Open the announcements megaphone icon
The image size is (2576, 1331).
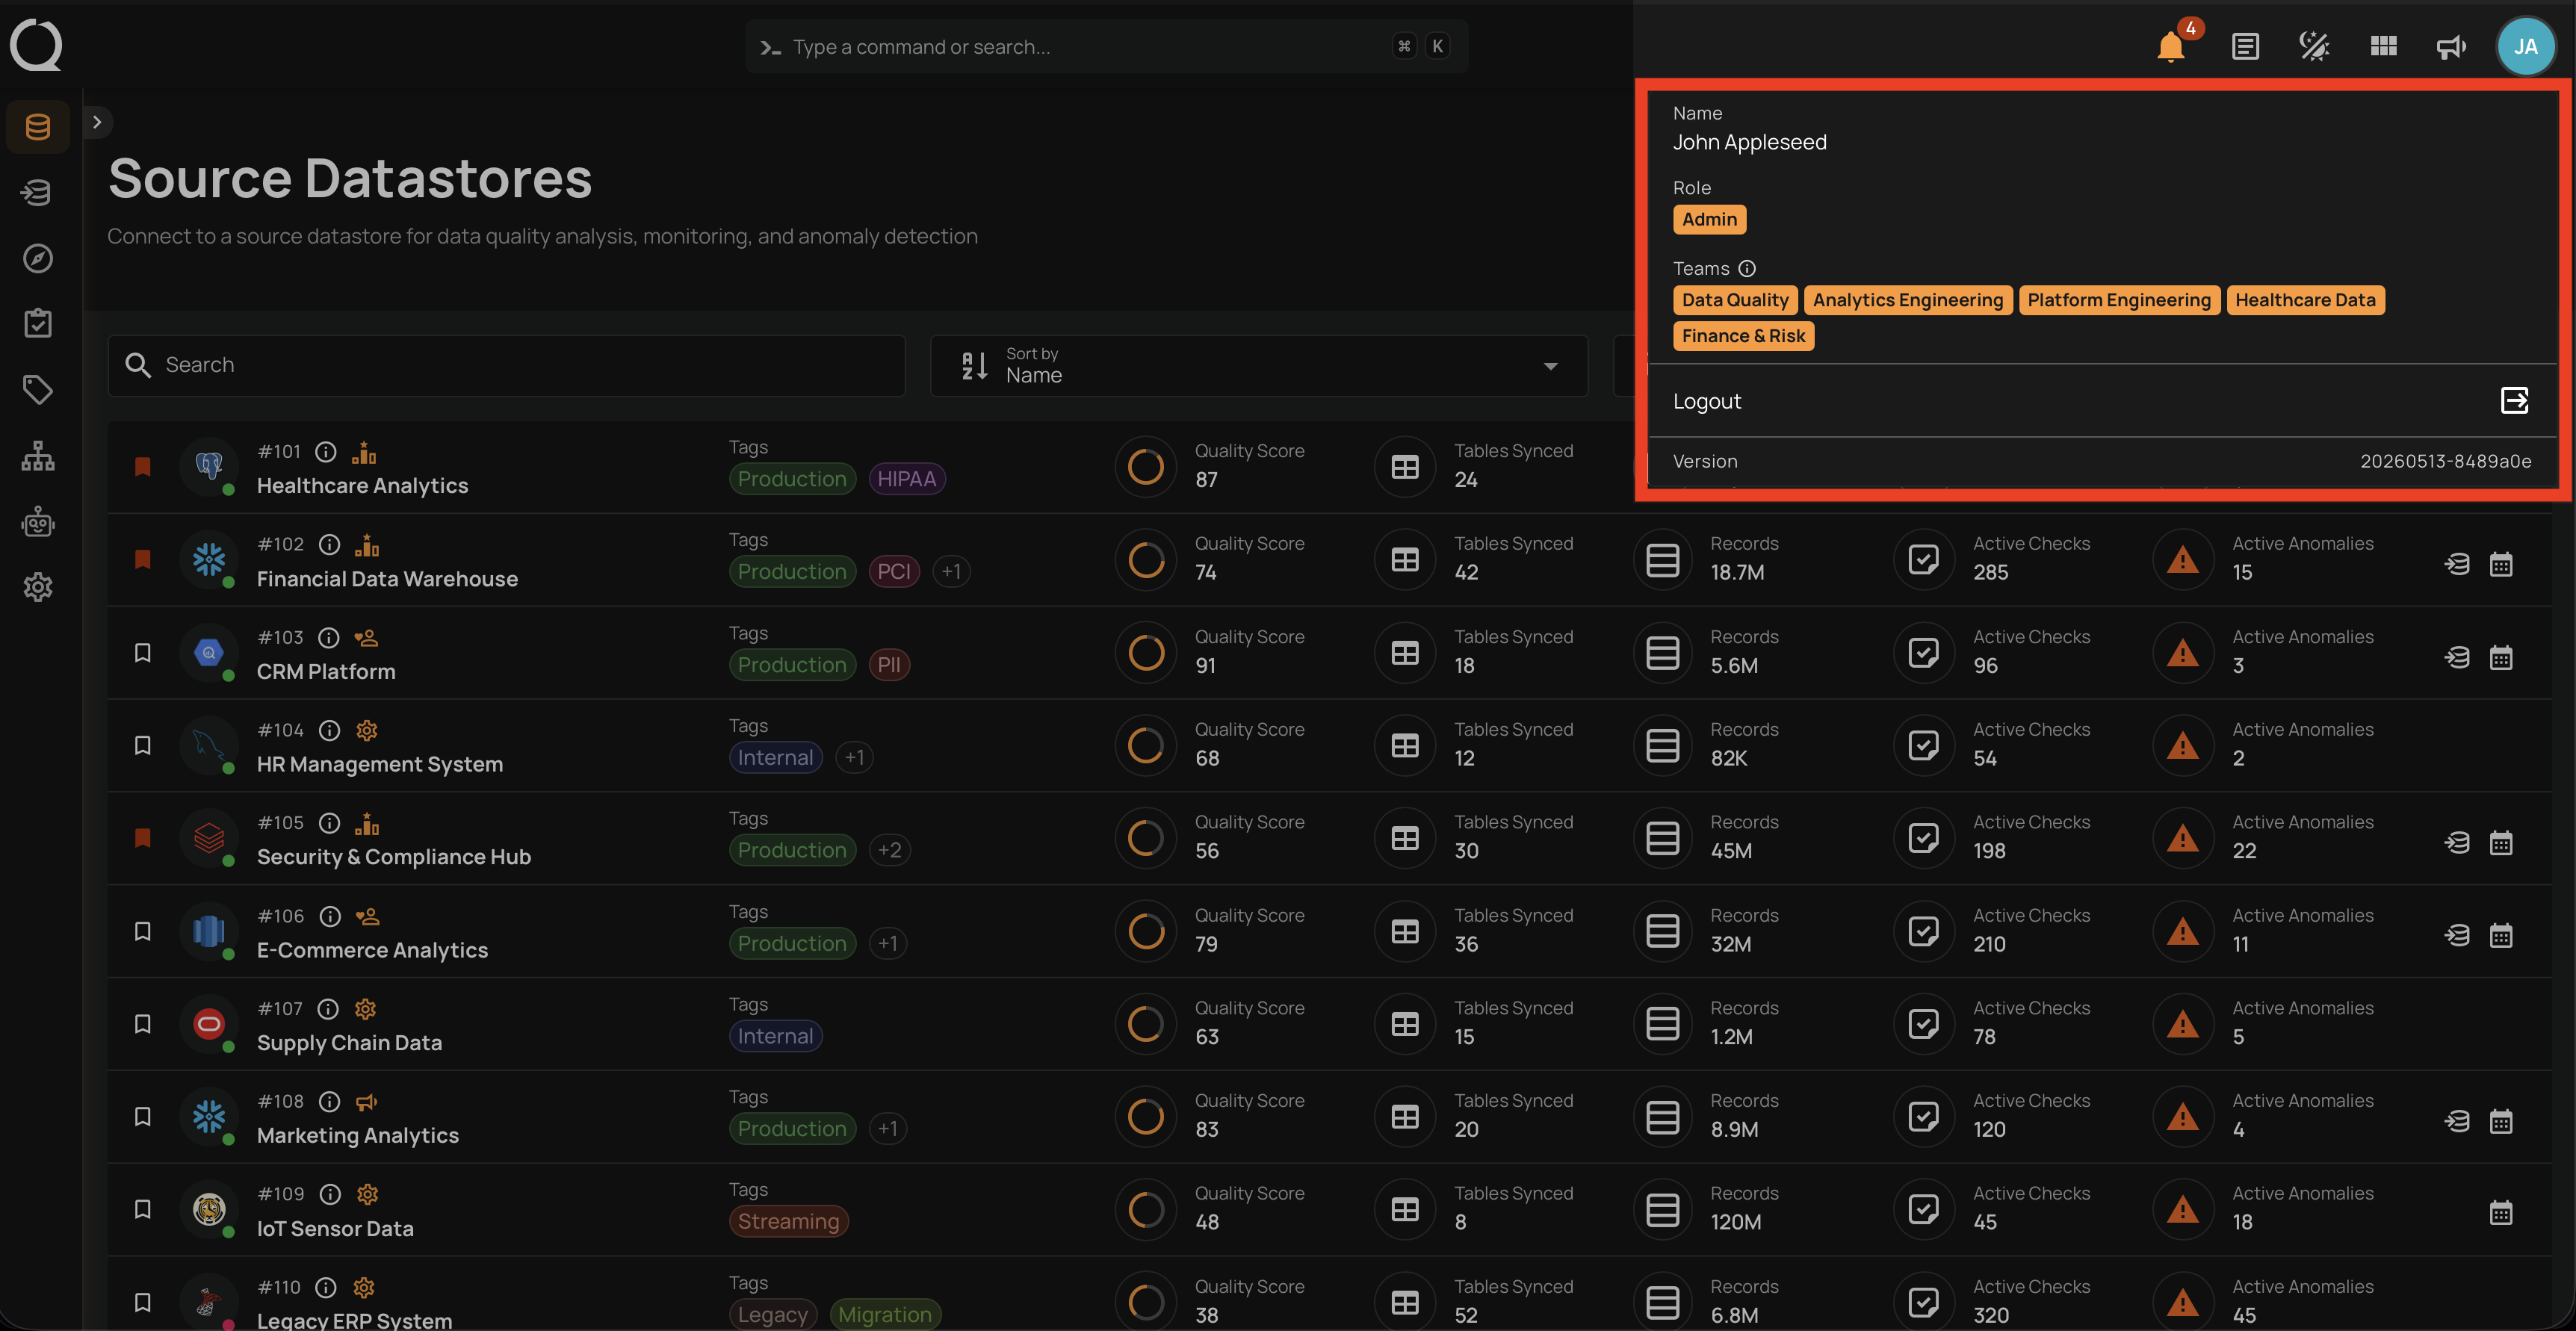pyautogui.click(x=2451, y=46)
